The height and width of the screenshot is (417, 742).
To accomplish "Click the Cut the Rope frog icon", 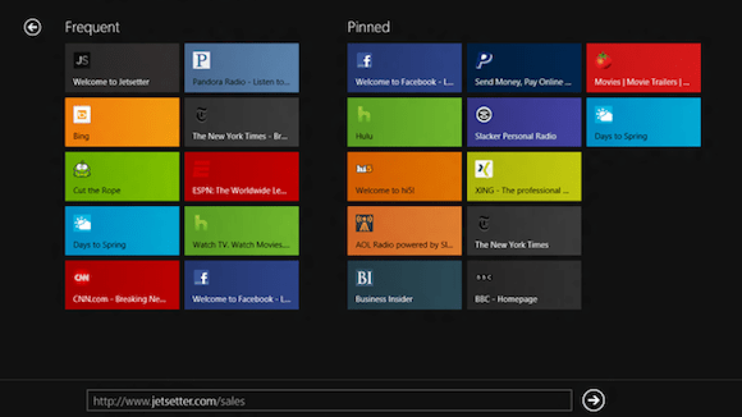I will coord(82,169).
